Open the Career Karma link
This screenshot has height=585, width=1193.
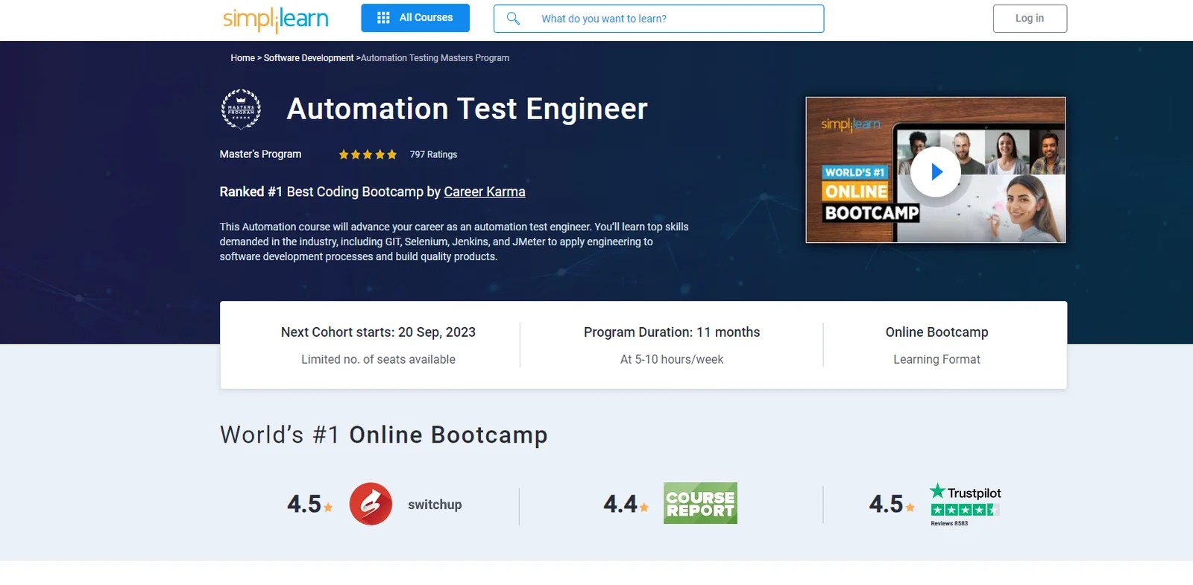(x=485, y=192)
